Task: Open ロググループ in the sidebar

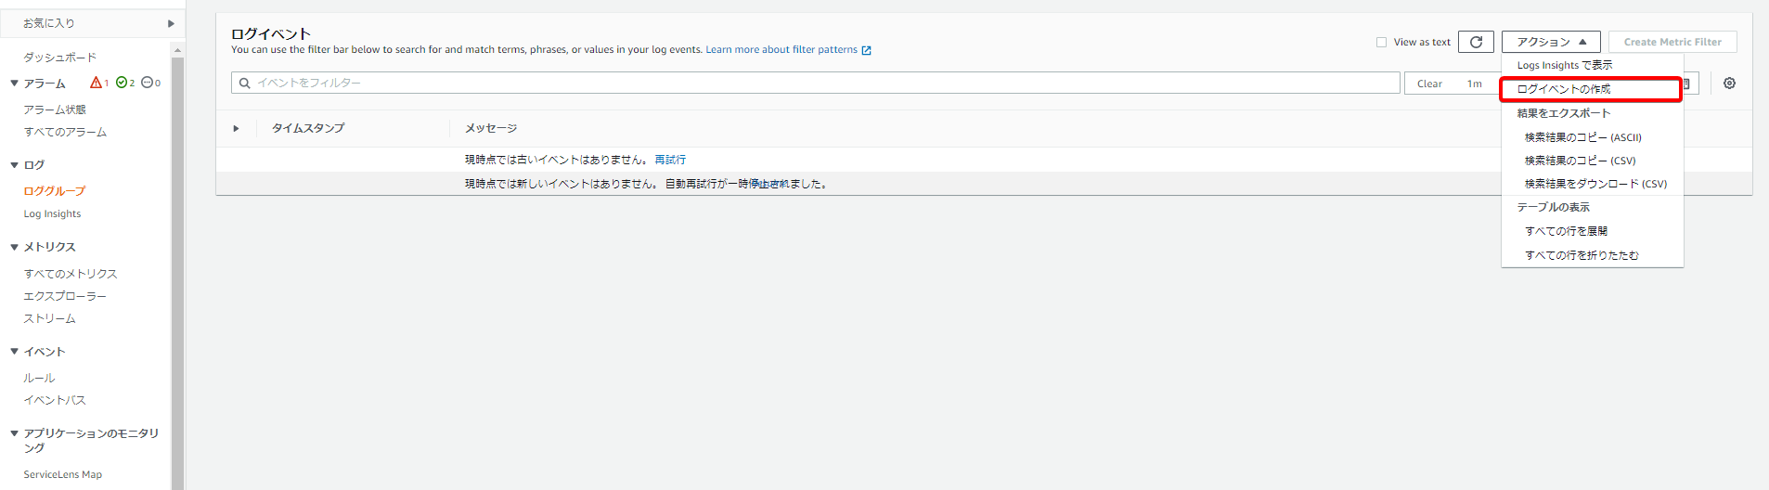Action: coord(55,191)
